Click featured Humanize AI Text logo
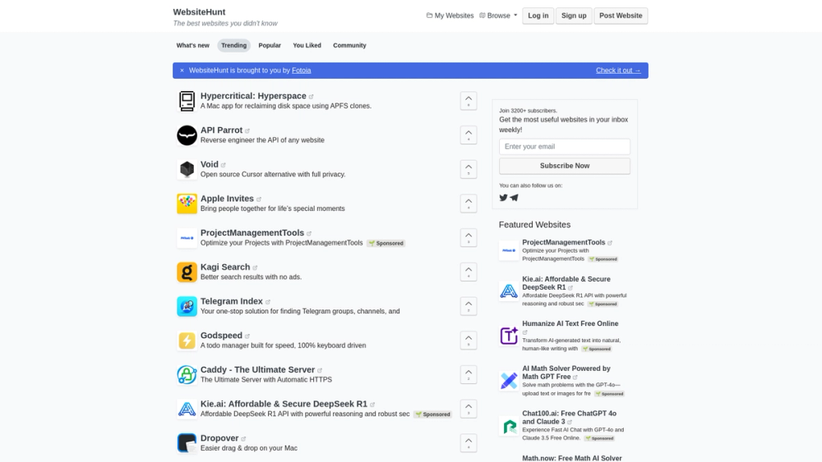The image size is (822, 462). tap(509, 336)
